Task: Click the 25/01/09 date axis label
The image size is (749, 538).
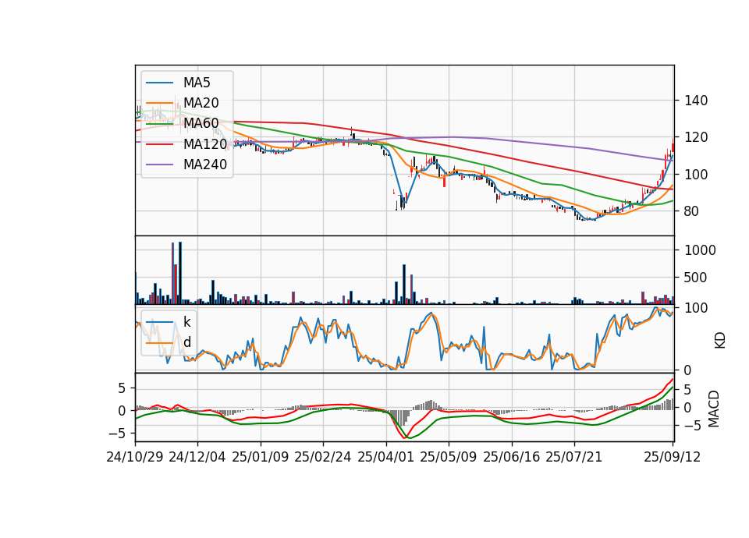Action: [x=261, y=457]
